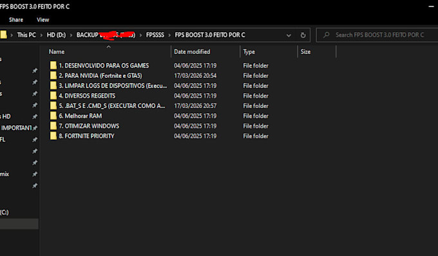Expand chevron after This PC in breadcrumb

pos(41,35)
